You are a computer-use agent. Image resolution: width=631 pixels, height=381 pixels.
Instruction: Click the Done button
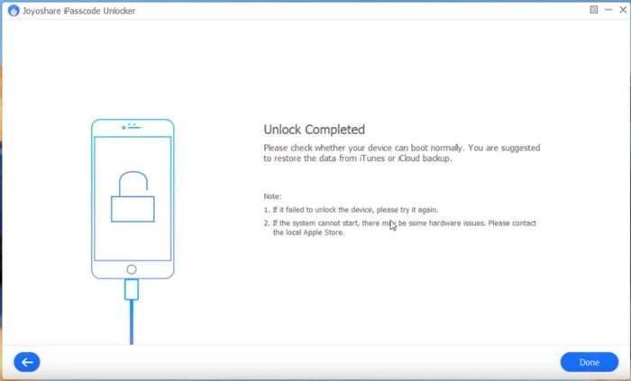(590, 362)
